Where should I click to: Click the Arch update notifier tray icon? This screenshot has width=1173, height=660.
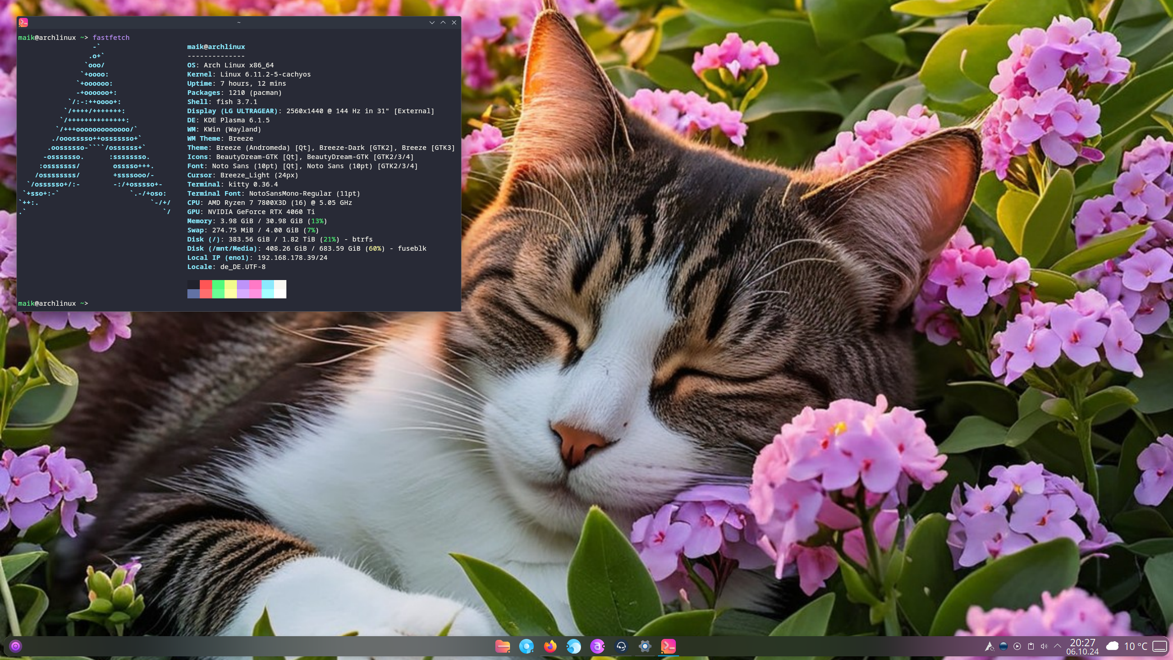coord(989,646)
